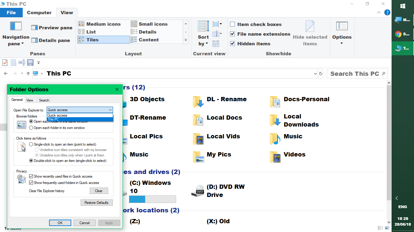Image resolution: width=414 pixels, height=232 pixels.
Task: Switch to the Chrome taskbar app
Action: pyautogui.click(x=403, y=34)
